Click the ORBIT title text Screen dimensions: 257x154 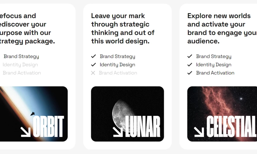(x=49, y=127)
